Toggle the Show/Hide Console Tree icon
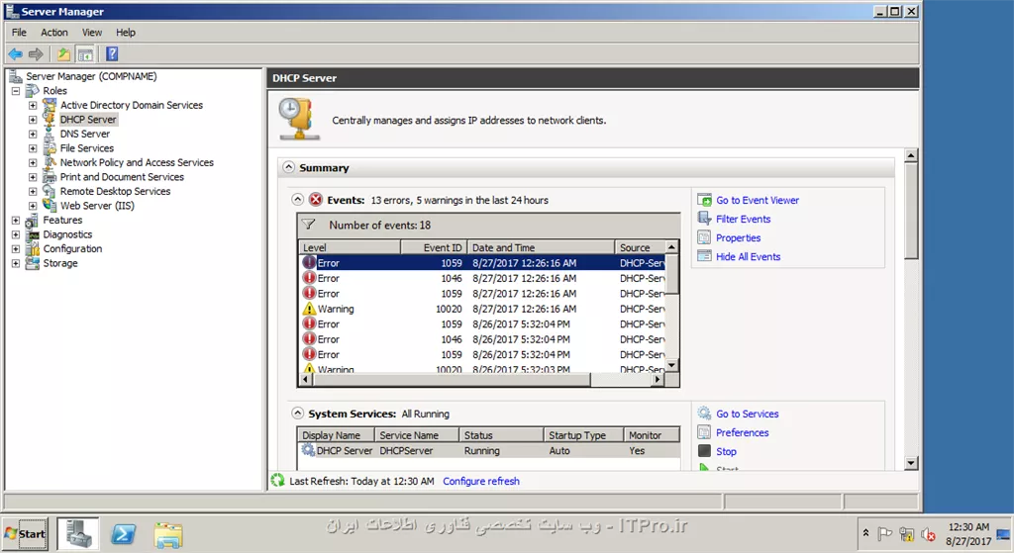Viewport: 1014px width, 553px height. (85, 54)
